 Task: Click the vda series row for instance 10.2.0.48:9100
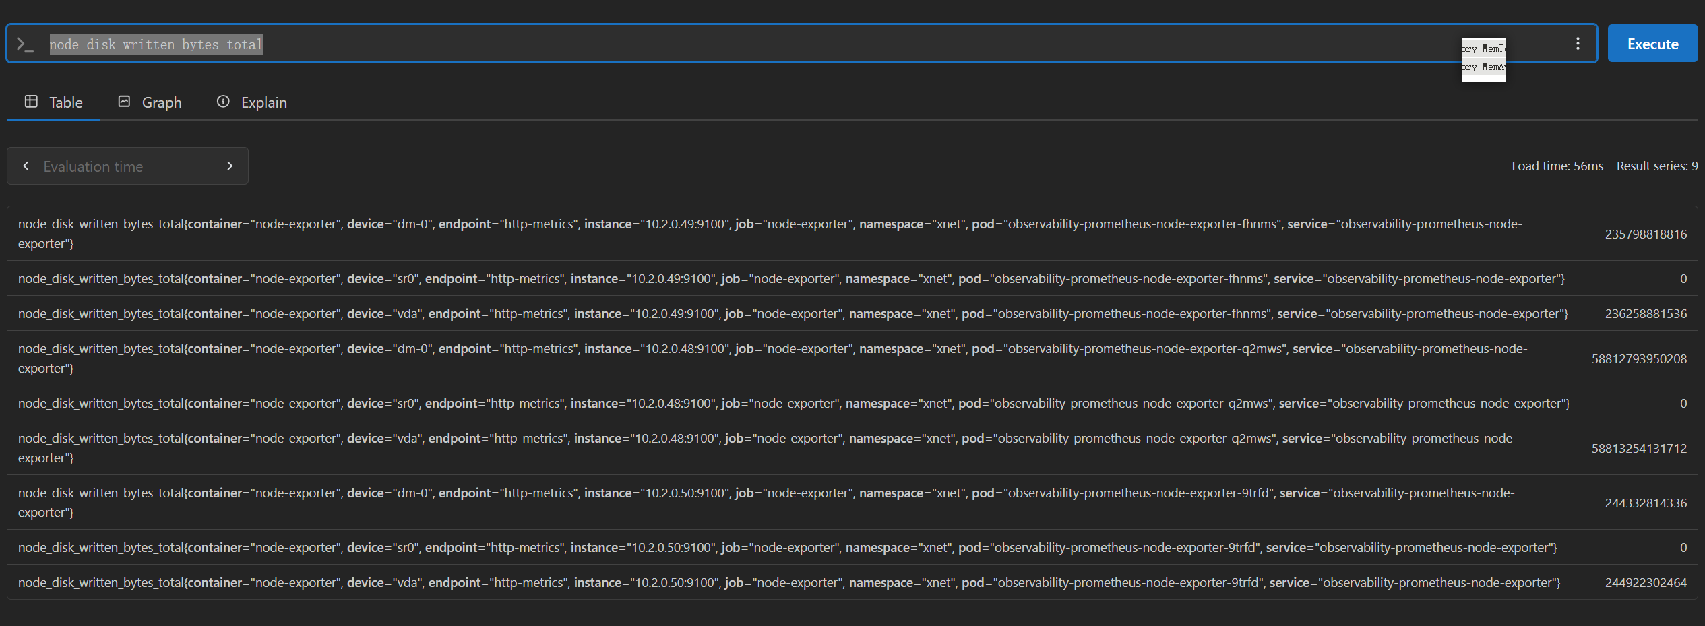tap(852, 448)
